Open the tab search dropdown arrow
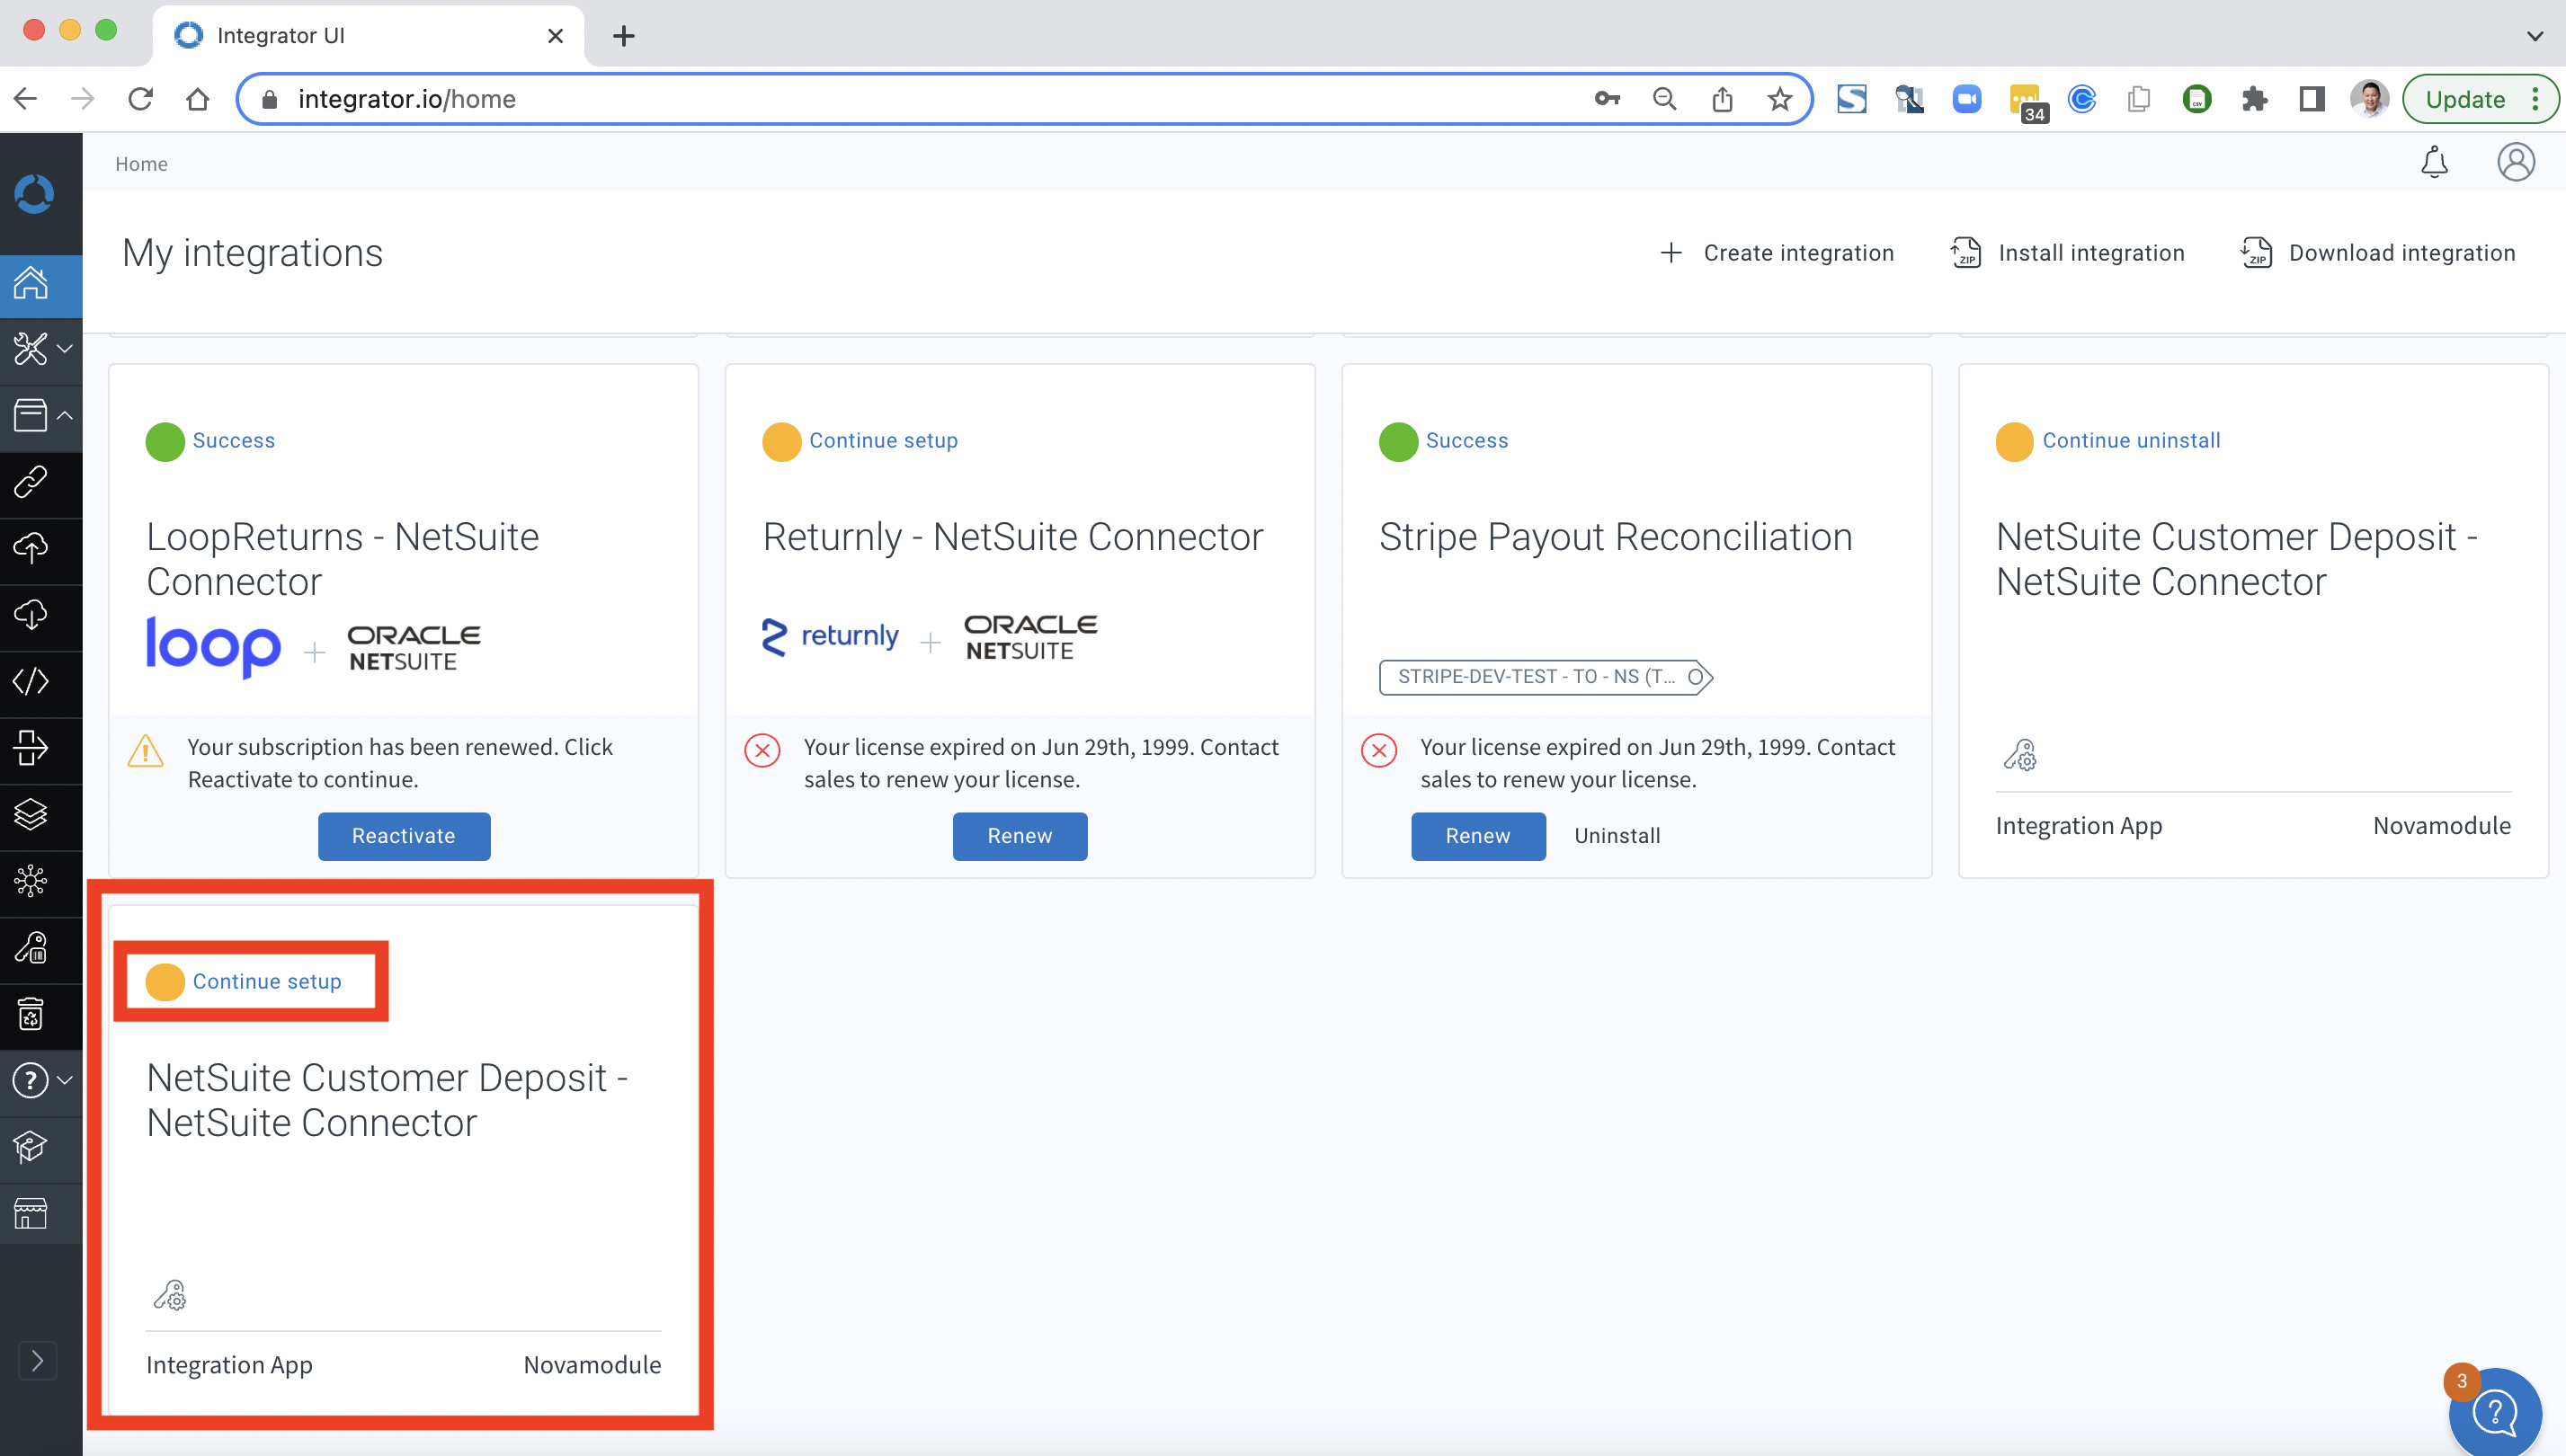Viewport: 2566px width, 1456px height. 2534,36
